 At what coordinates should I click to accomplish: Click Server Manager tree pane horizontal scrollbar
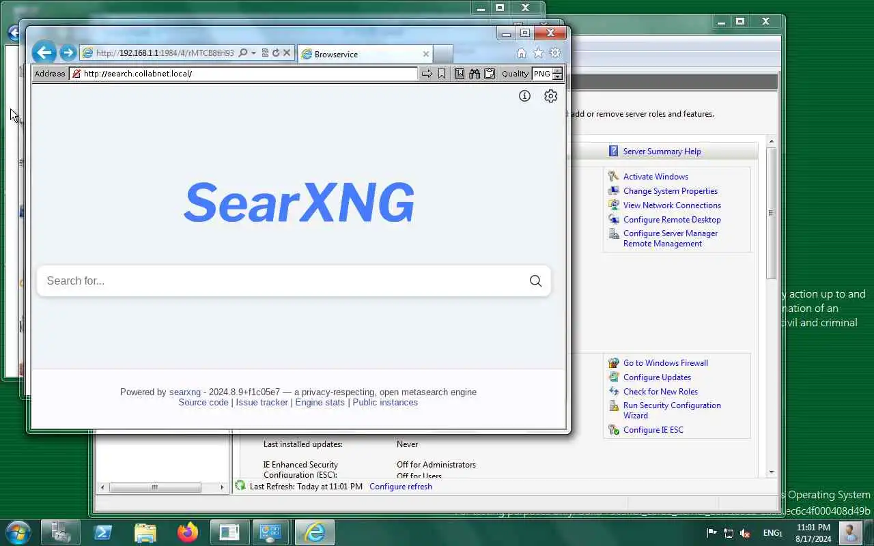pos(154,487)
